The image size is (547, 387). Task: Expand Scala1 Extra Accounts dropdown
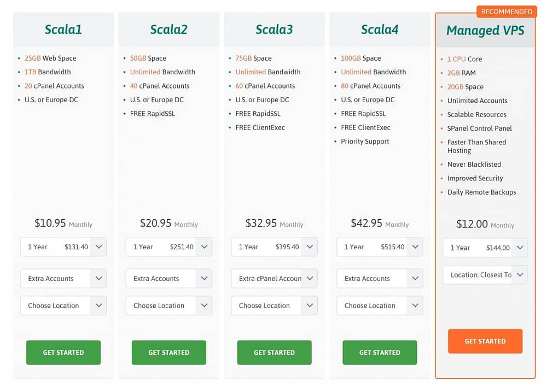coord(63,278)
